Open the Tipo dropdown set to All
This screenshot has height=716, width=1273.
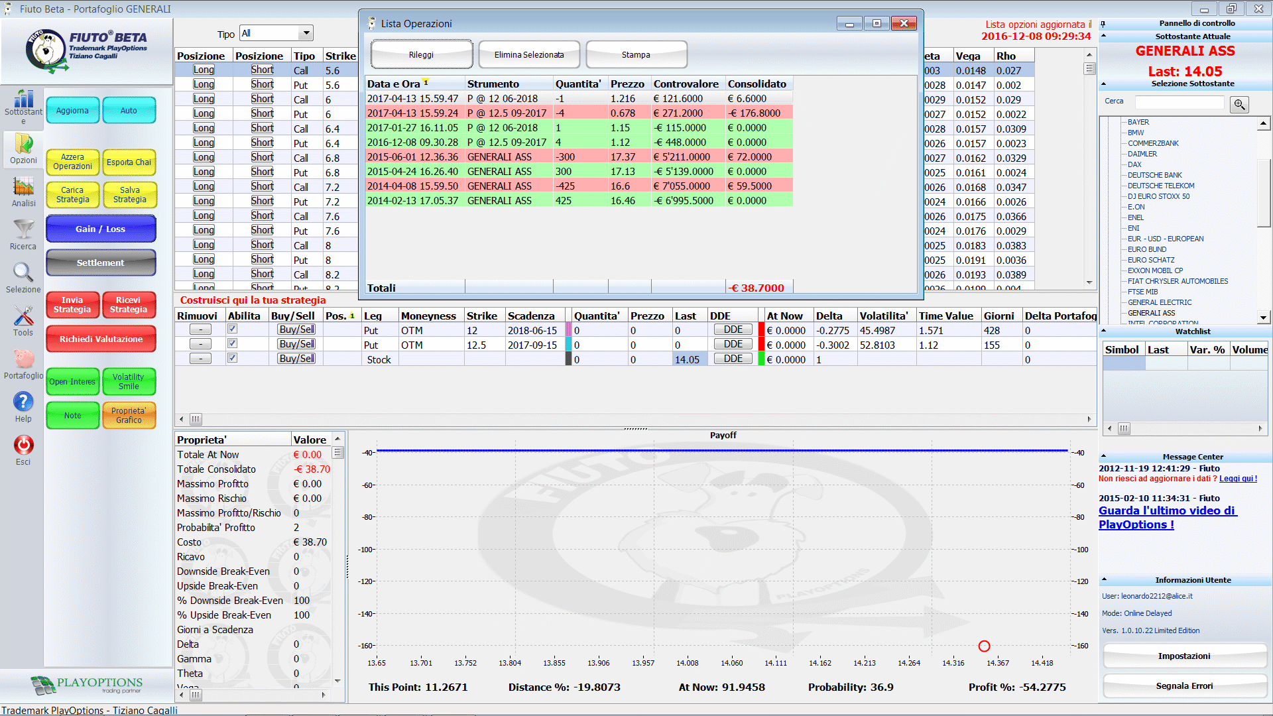click(x=276, y=33)
